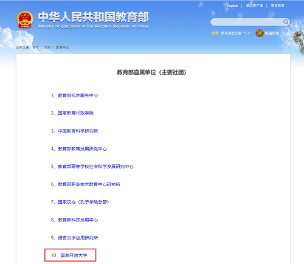Open 教育部机关服务中心 link
The height and width of the screenshot is (264, 304).
[78, 96]
